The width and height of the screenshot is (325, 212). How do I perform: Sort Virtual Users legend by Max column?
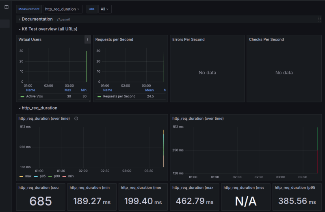[67, 90]
